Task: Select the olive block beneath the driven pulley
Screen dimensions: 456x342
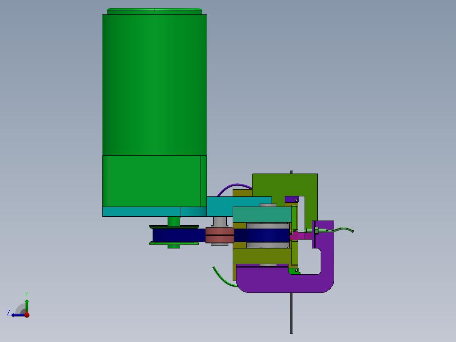Action: click(x=262, y=256)
